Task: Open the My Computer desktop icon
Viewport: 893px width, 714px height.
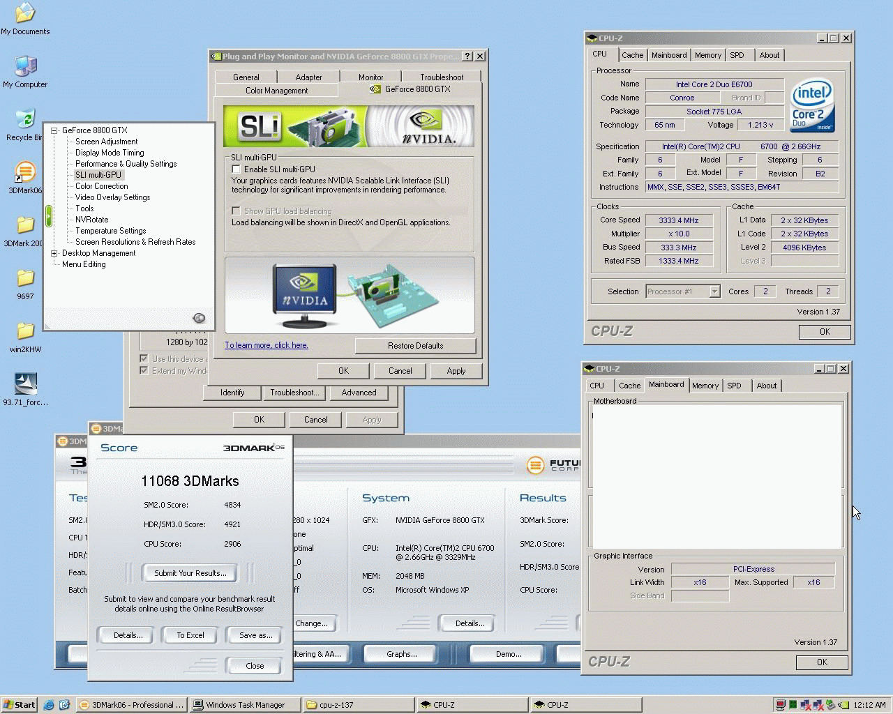Action: tap(25, 72)
